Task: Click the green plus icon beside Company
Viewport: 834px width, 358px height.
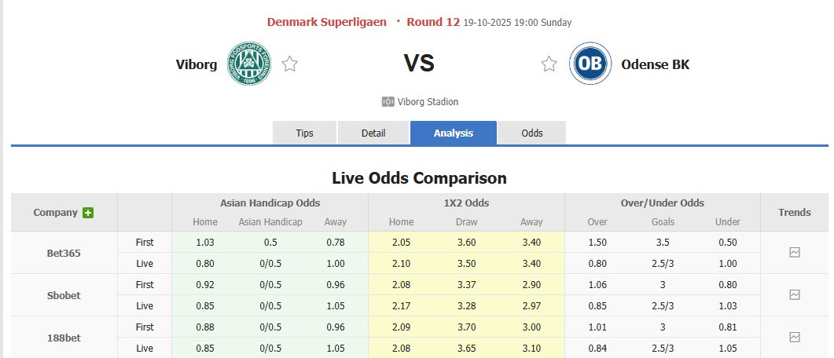Action: [88, 213]
